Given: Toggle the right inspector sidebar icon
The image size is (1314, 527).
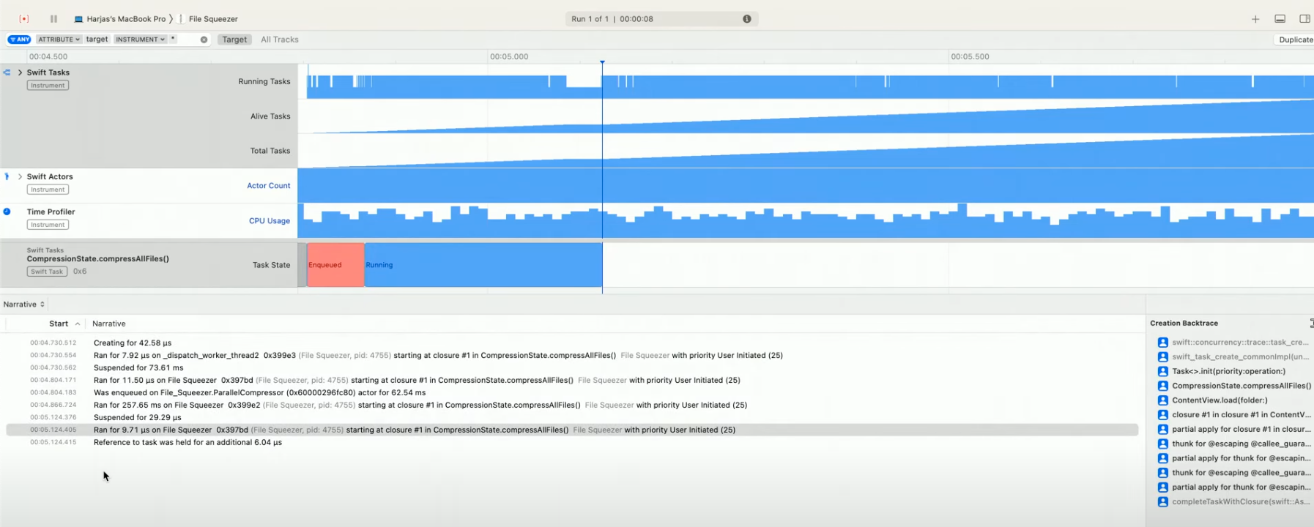Looking at the screenshot, I should 1304,19.
